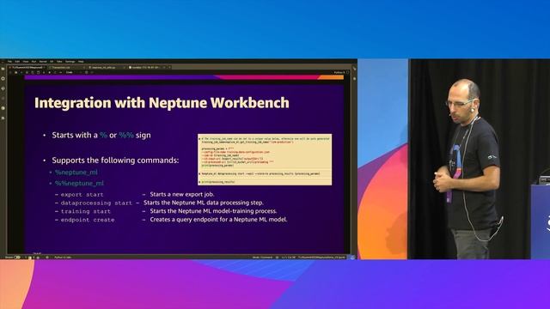Viewport: 550px width, 309px height.
Task: Select the first open notebook tab
Action: 27,67
